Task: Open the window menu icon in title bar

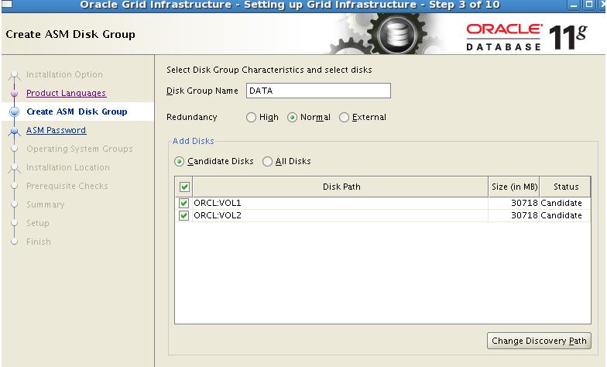Action: click(7, 5)
